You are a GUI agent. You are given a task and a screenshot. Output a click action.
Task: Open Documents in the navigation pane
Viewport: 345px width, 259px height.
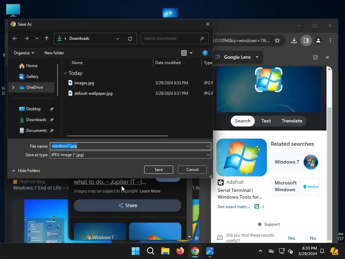point(33,131)
